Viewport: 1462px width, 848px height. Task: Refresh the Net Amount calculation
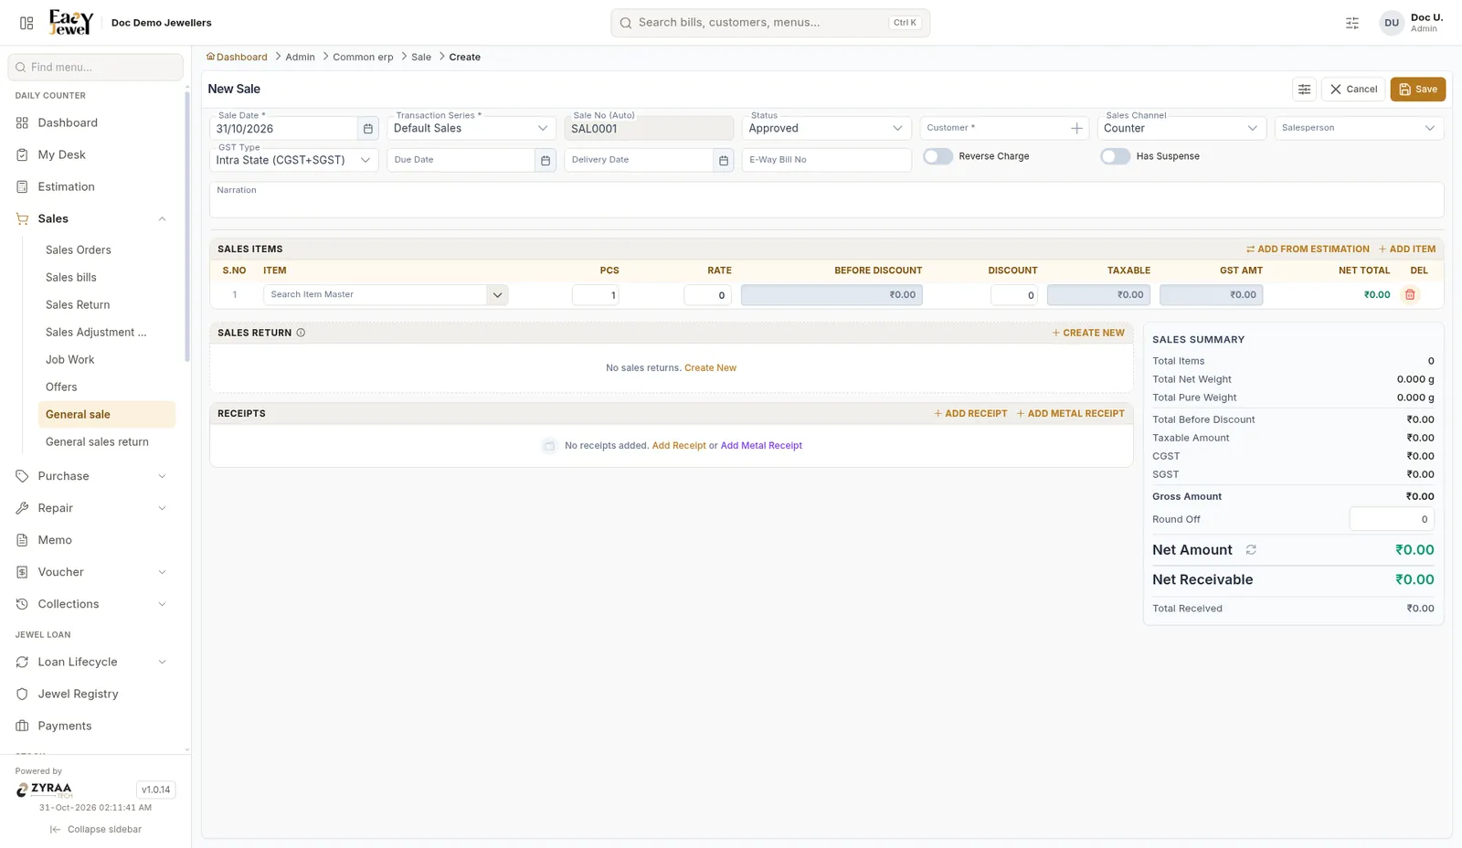[1251, 550]
